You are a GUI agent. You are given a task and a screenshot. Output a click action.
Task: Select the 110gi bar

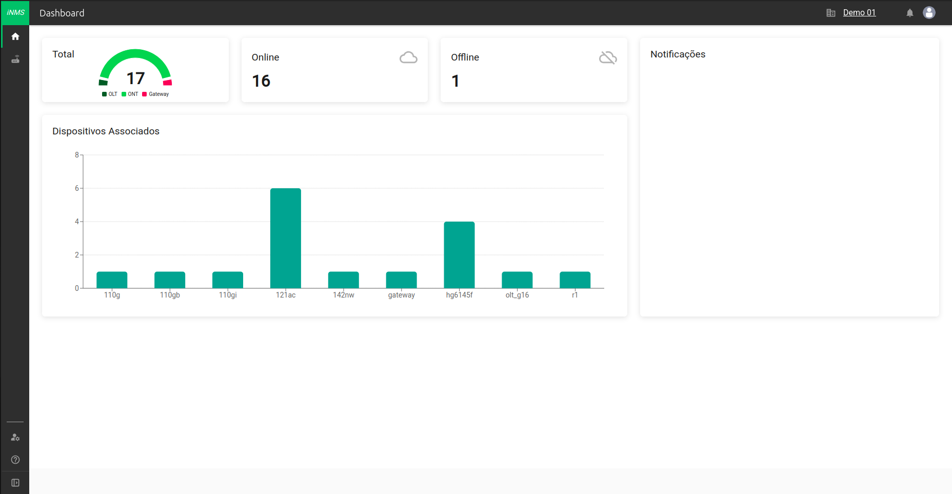[x=228, y=280]
